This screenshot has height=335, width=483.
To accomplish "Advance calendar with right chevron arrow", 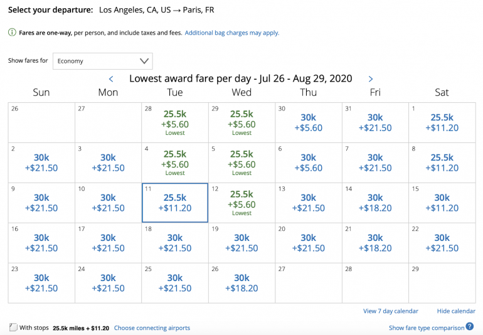I will pos(371,79).
